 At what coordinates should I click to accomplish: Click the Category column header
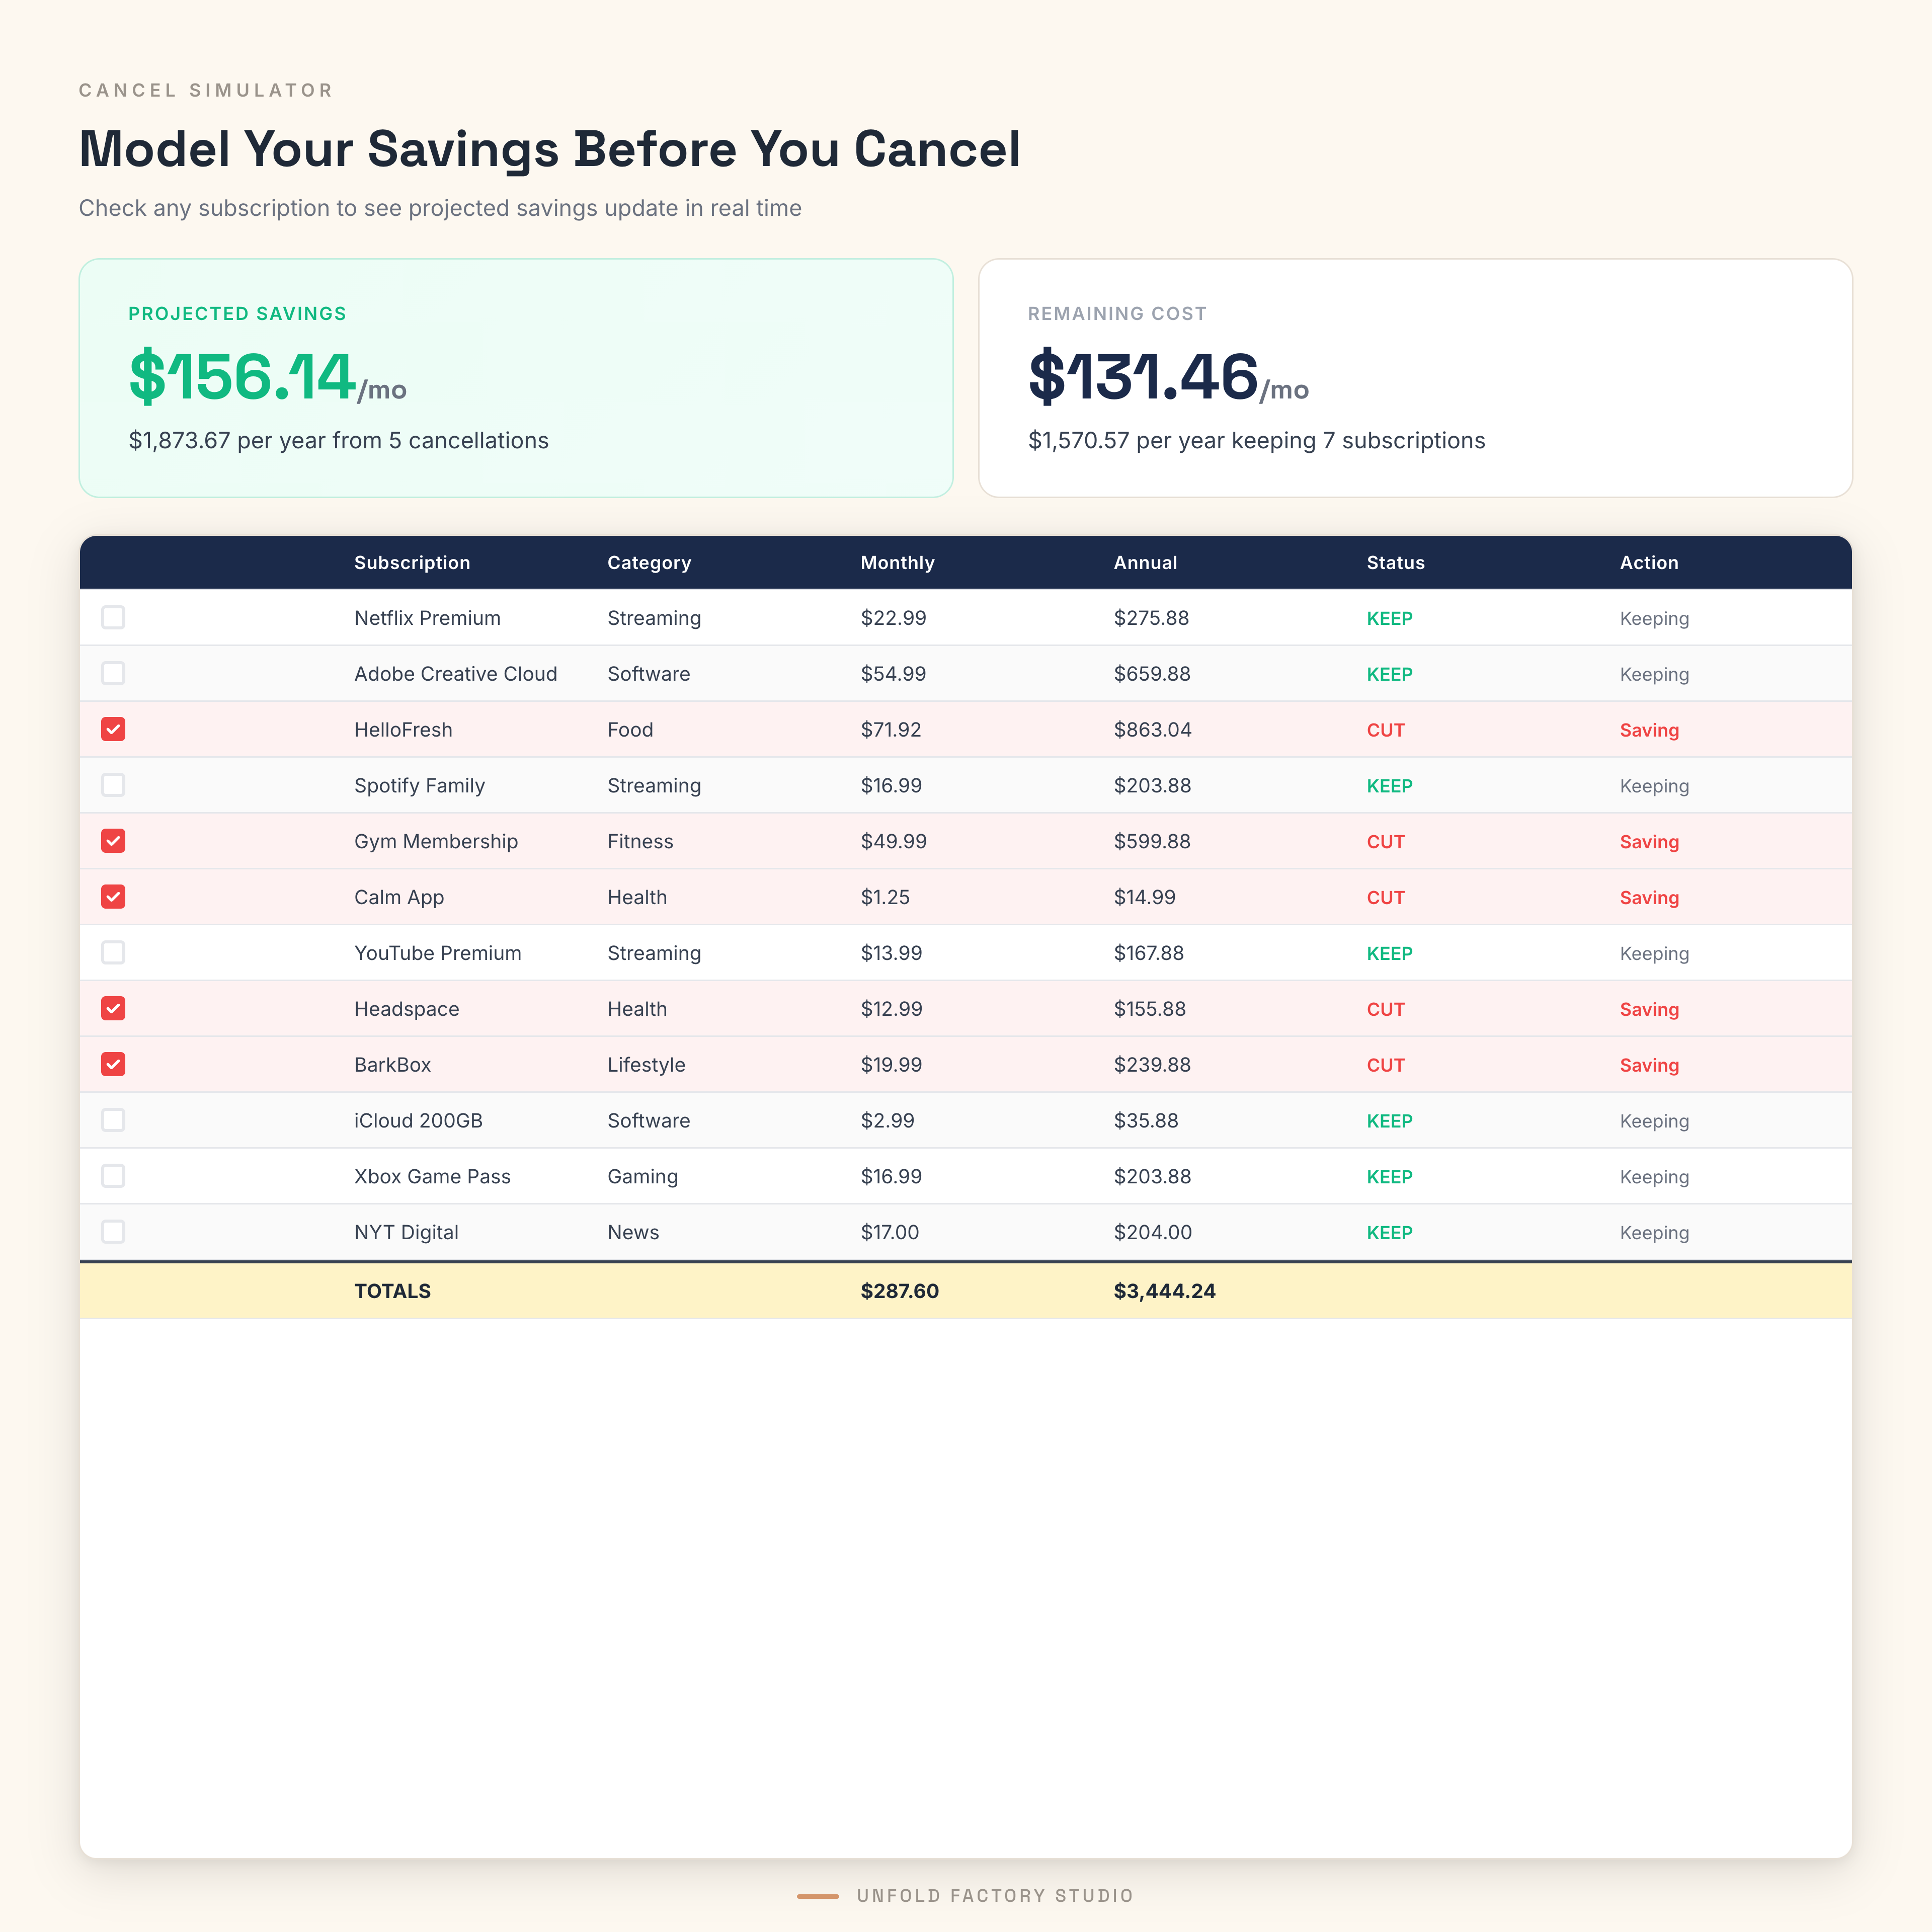pos(649,563)
